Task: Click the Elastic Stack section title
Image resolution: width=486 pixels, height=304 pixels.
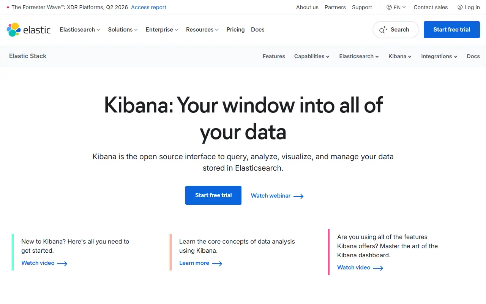Action: tap(28, 56)
